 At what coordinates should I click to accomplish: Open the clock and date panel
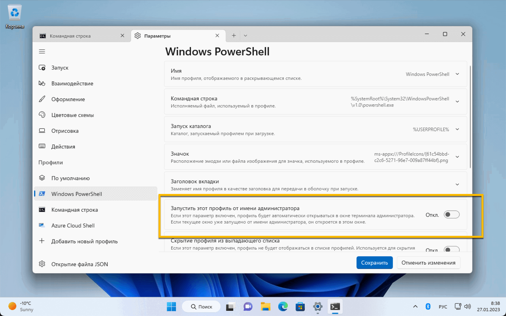(489, 307)
